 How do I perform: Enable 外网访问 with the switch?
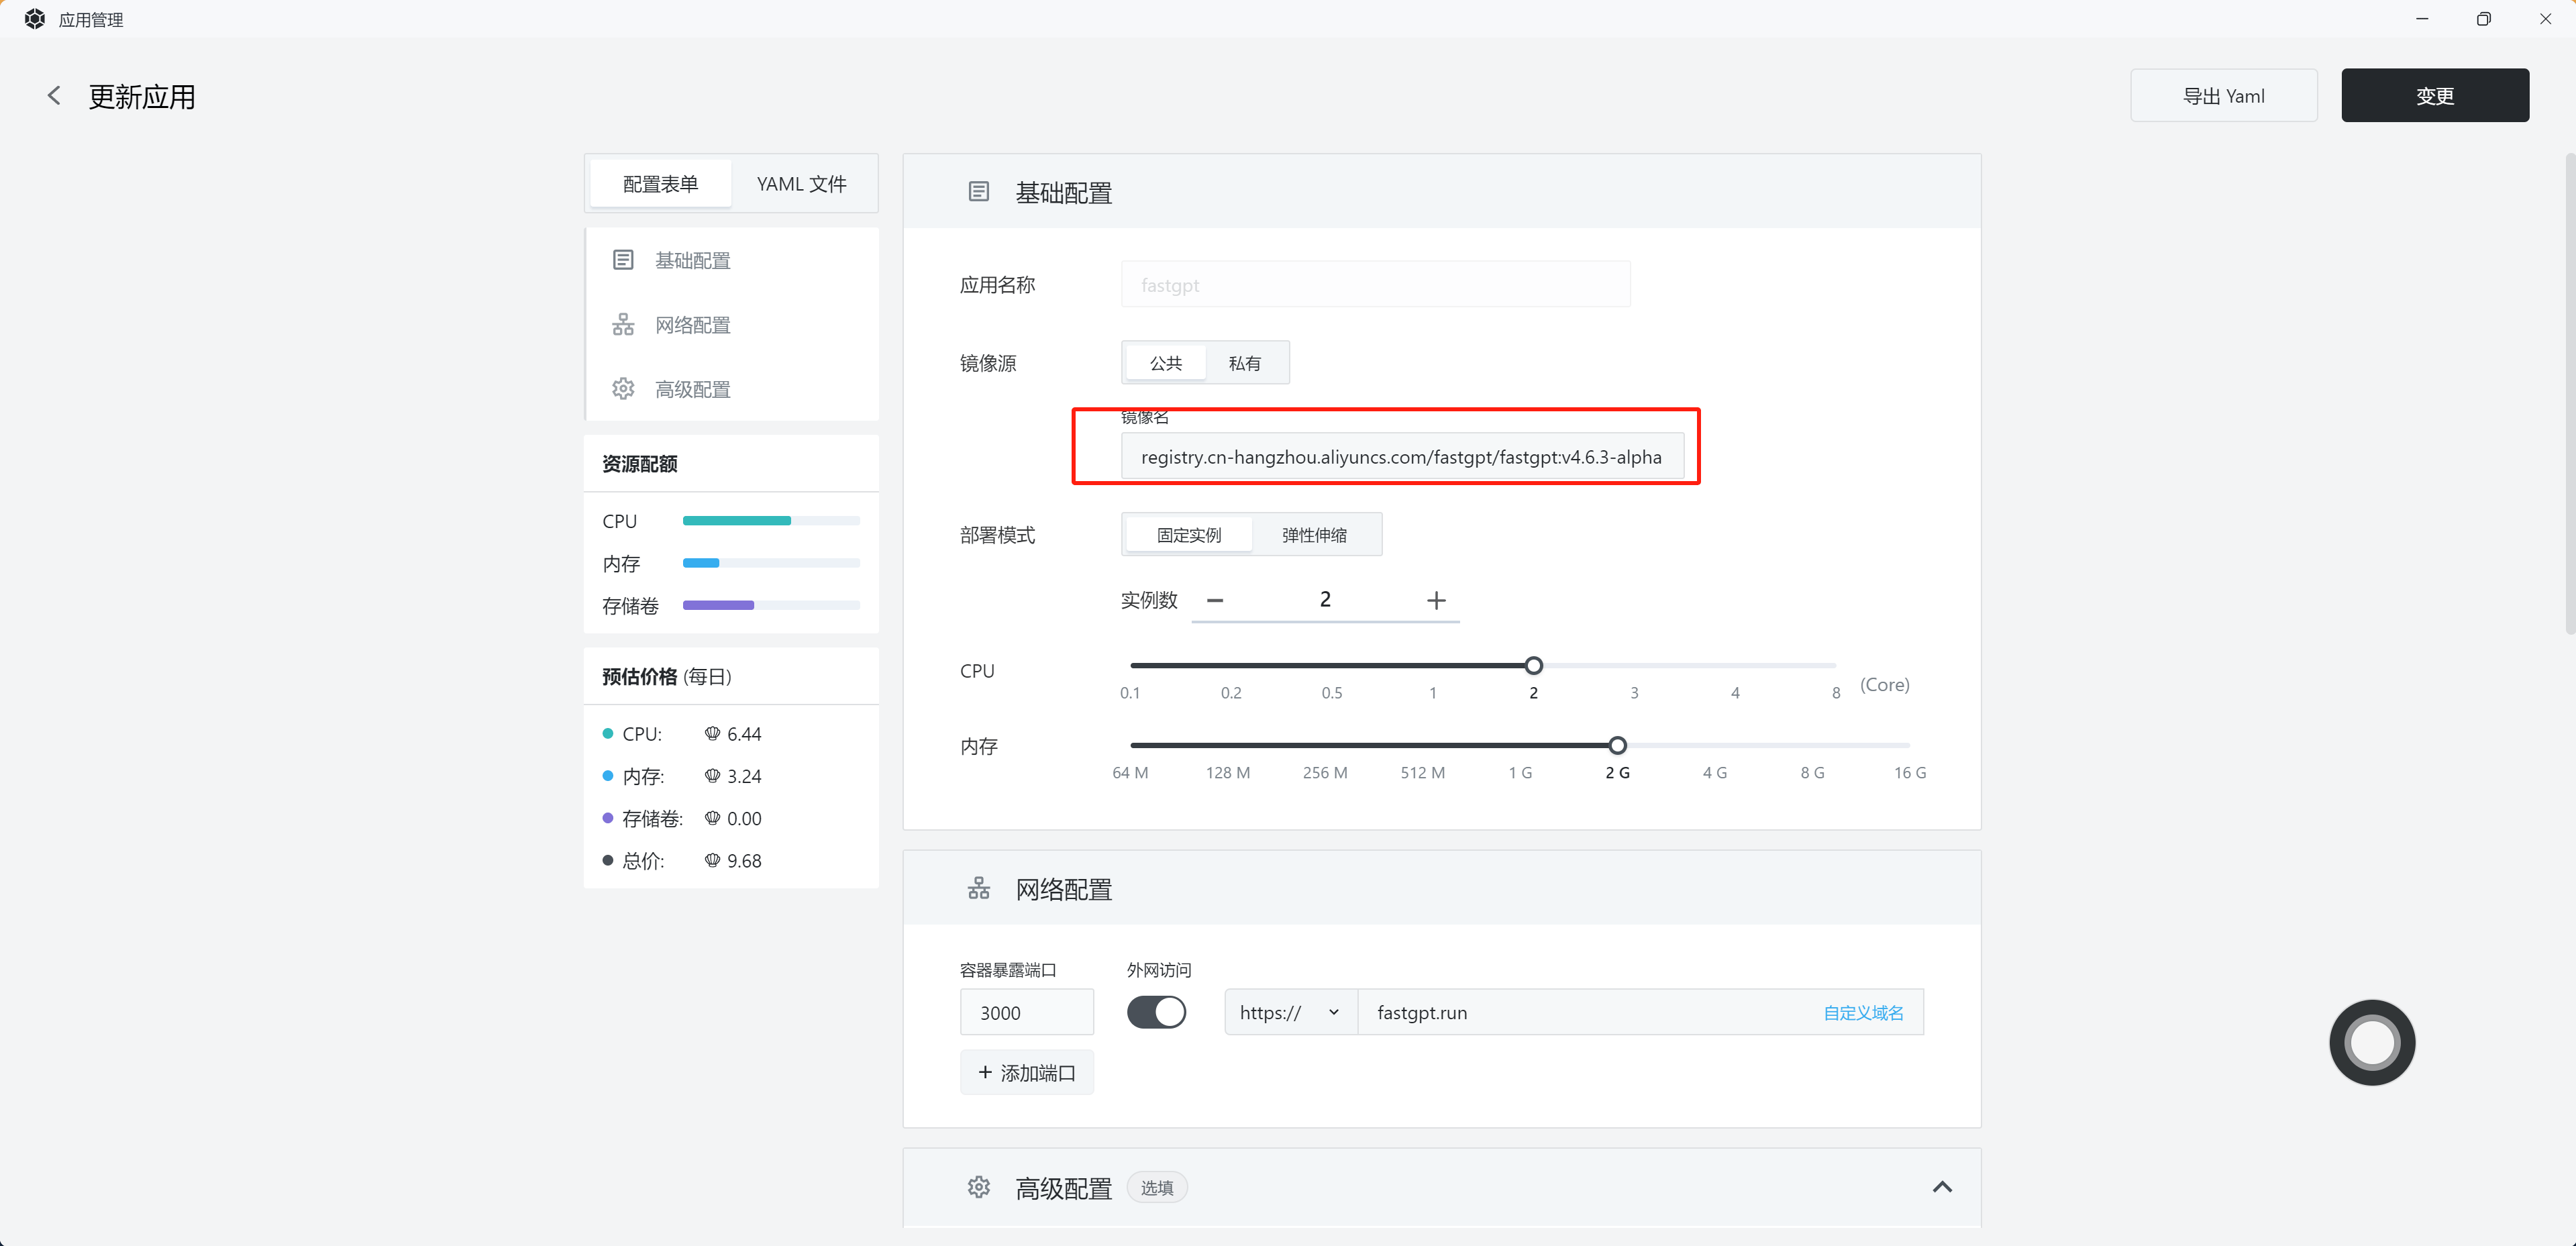click(1156, 1012)
